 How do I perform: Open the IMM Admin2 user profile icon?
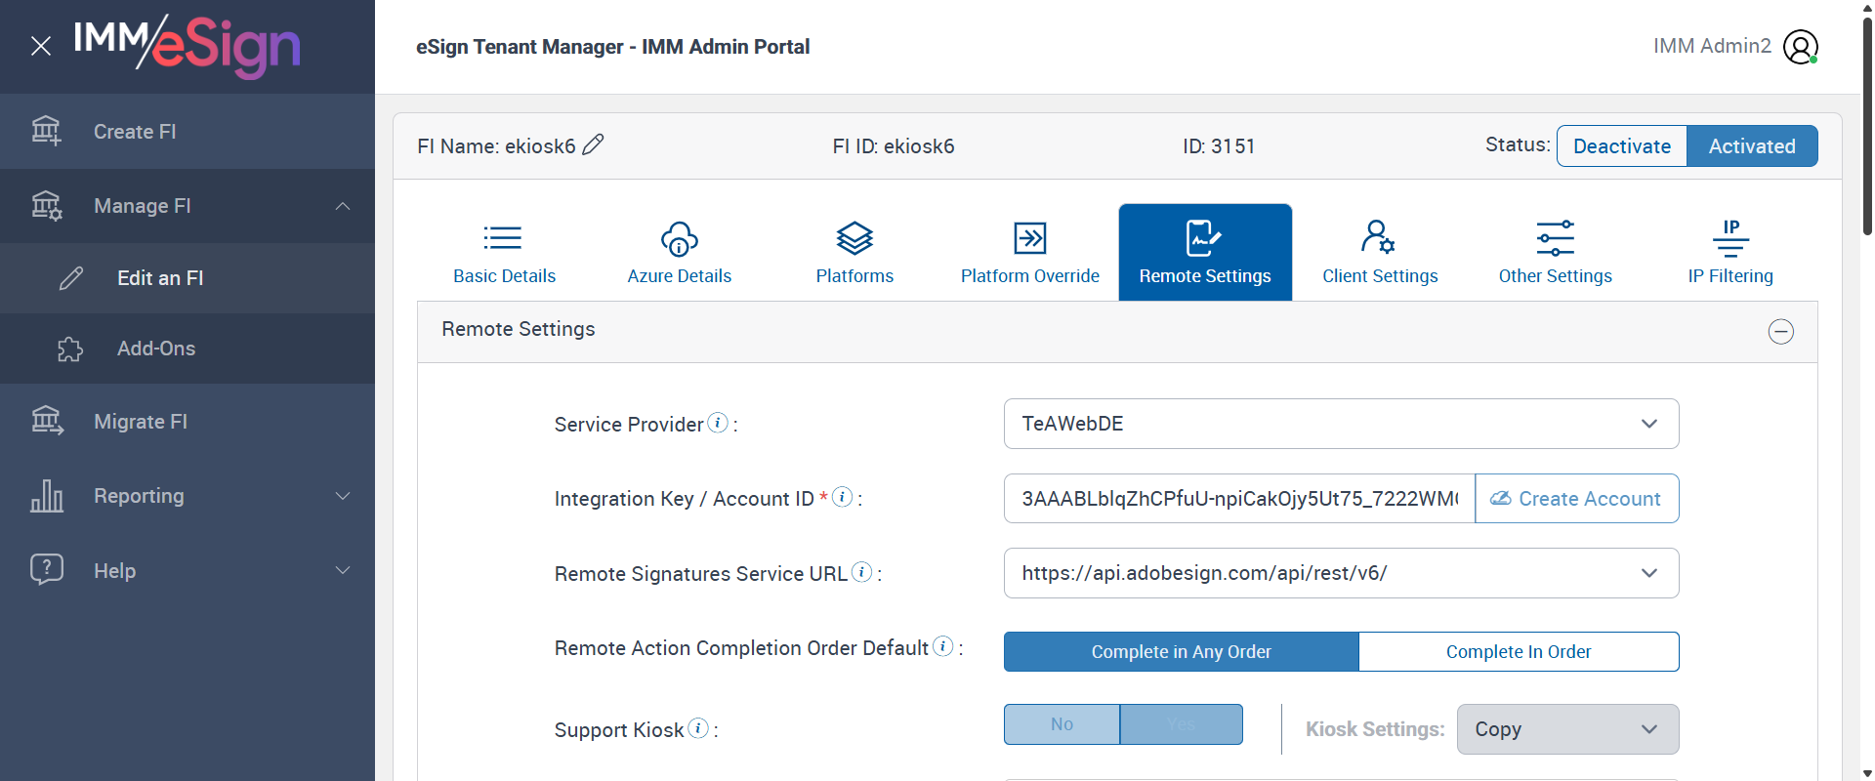coord(1800,47)
